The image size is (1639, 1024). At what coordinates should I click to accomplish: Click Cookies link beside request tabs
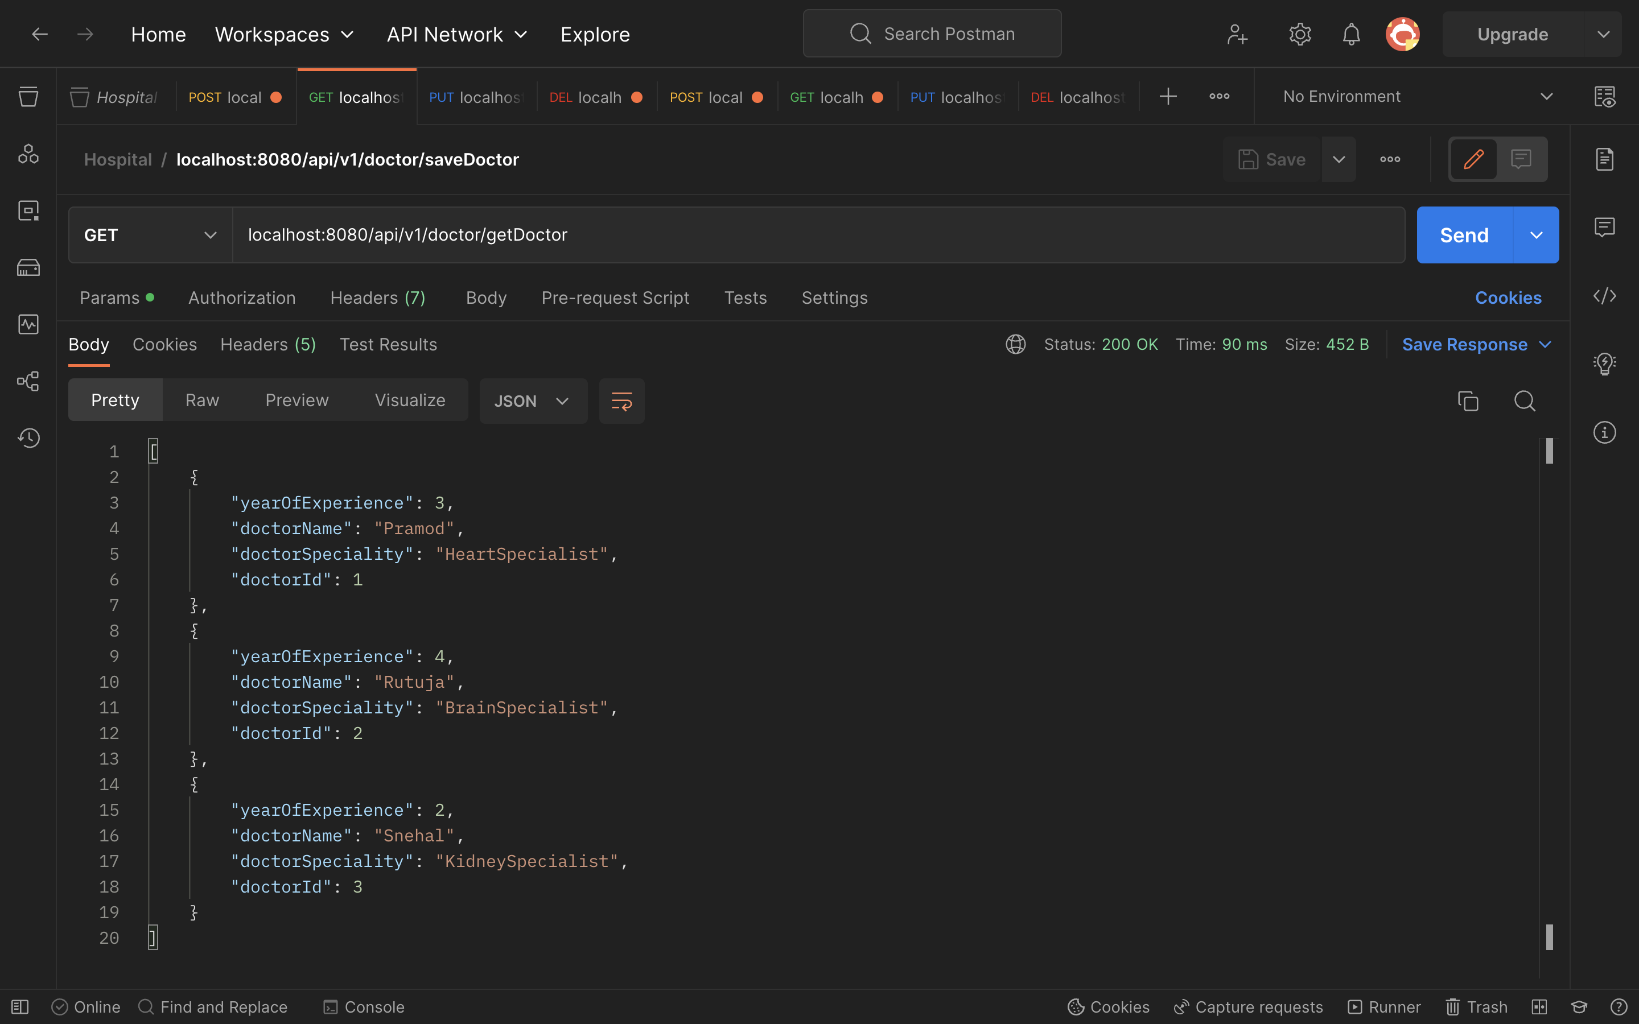(1508, 298)
